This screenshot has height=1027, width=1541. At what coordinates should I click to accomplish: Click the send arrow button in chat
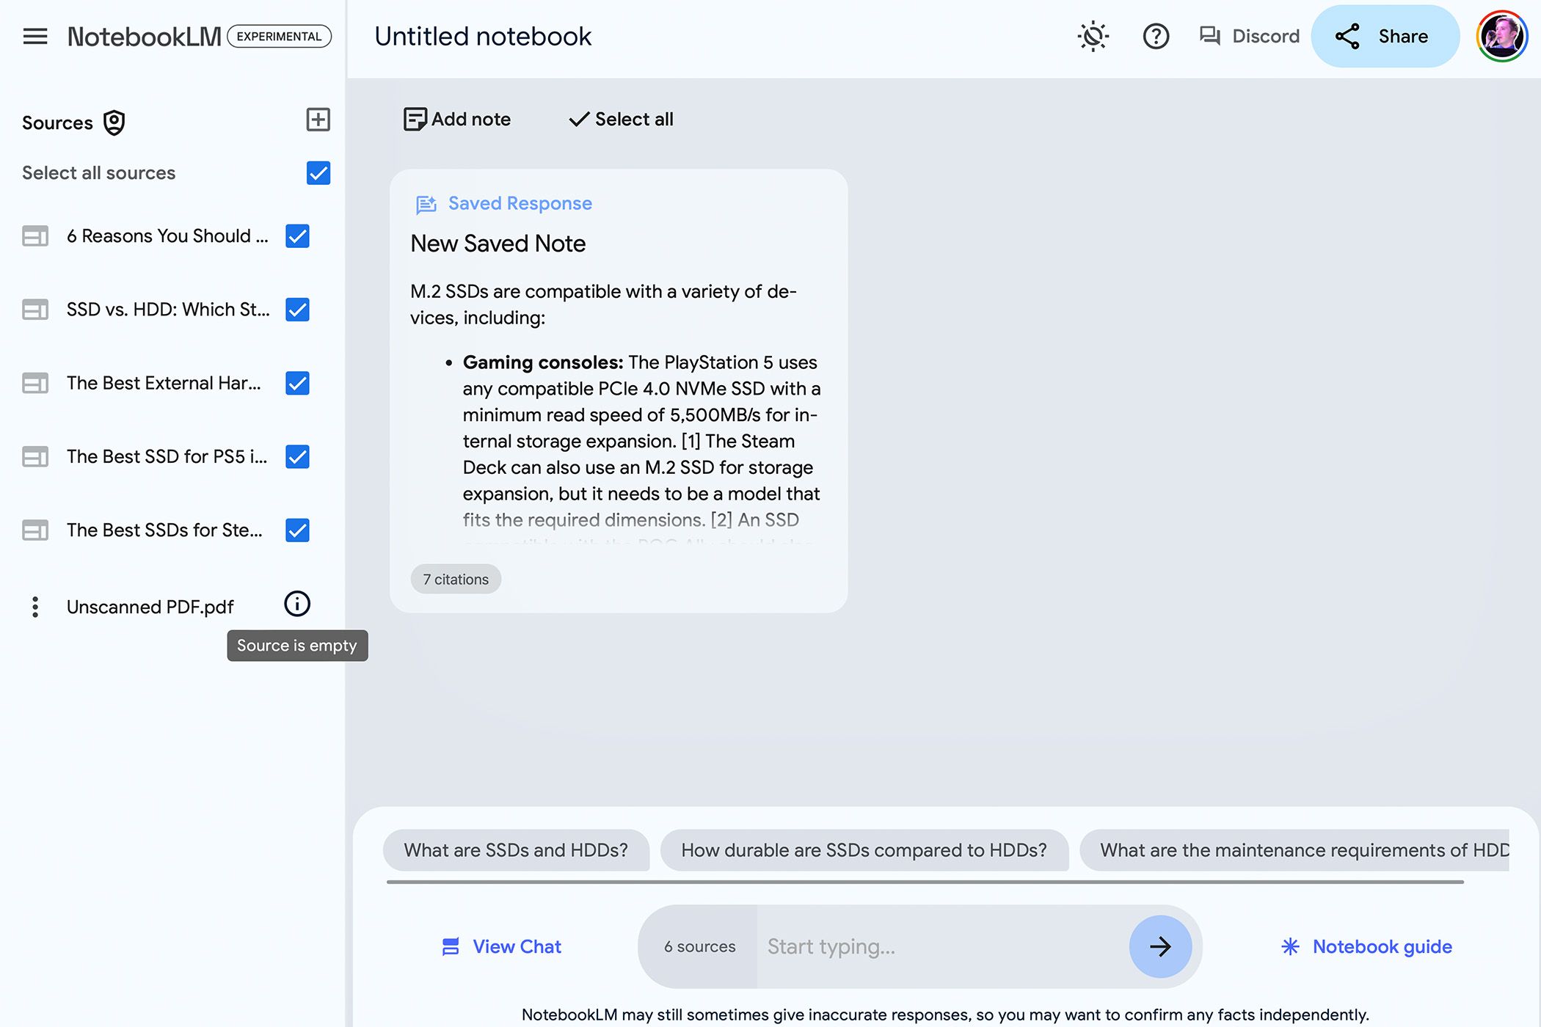(1162, 946)
